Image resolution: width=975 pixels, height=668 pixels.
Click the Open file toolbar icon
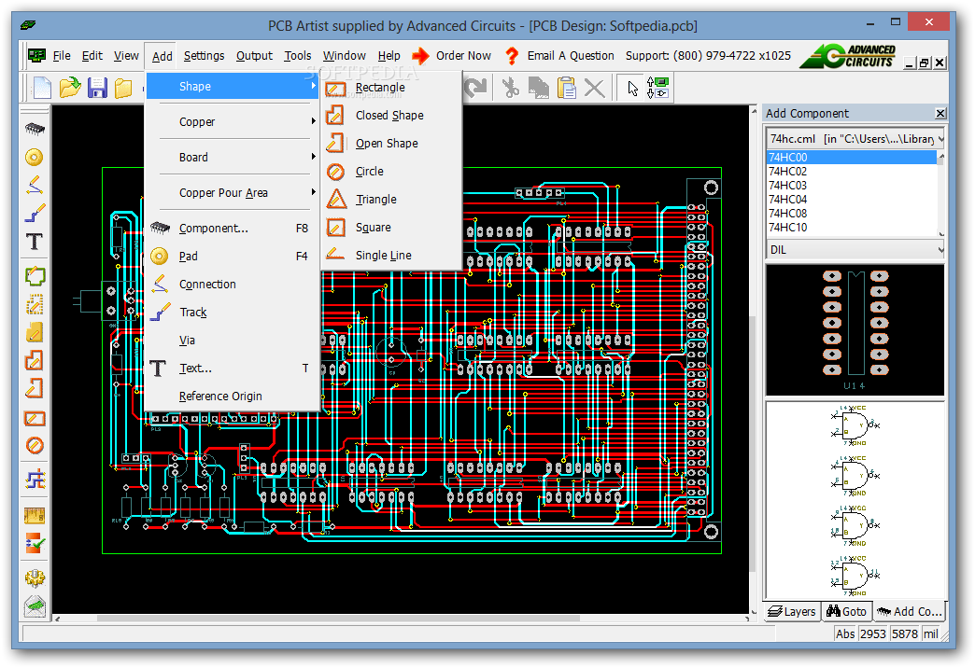click(70, 88)
